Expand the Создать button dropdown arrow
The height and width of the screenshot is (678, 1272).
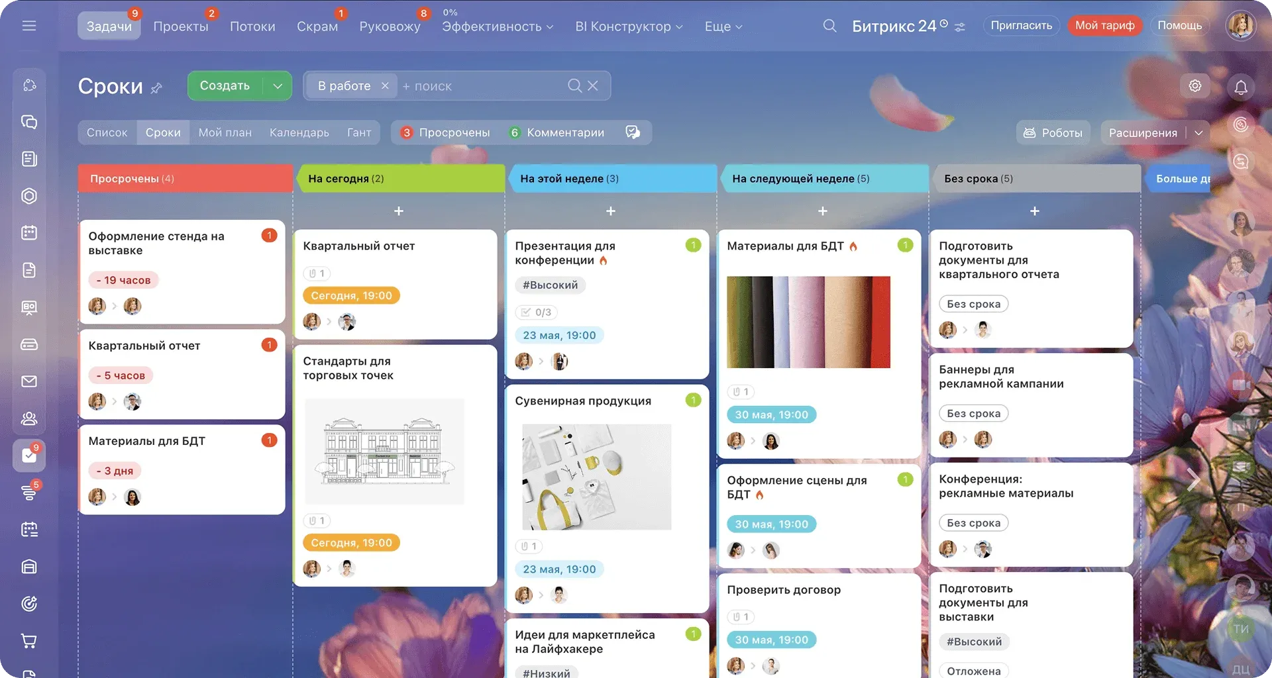point(278,86)
